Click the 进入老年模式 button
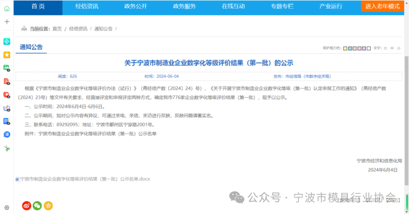This screenshot has width=409, height=214. coord(382,6)
